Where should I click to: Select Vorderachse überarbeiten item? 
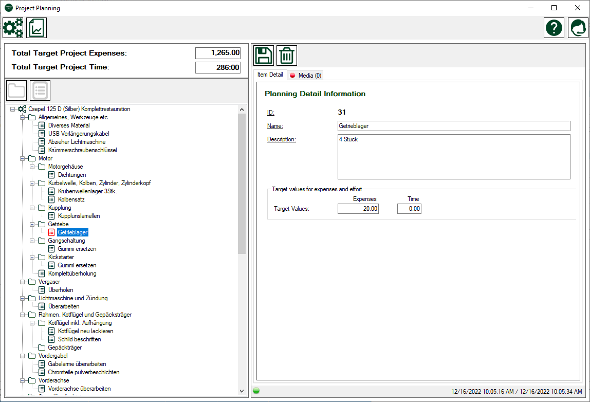point(79,389)
